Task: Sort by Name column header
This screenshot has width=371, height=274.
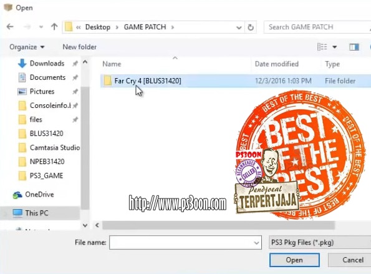Action: click(x=112, y=64)
